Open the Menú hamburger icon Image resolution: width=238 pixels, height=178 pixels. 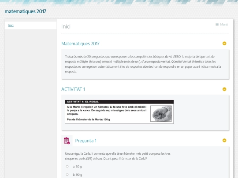click(217, 25)
